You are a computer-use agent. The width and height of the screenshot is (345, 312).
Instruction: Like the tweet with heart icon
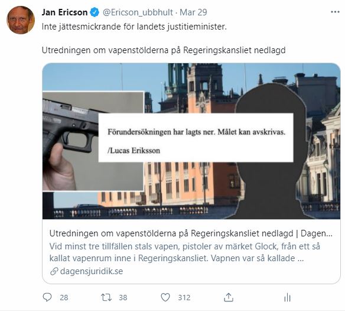pos(165,297)
